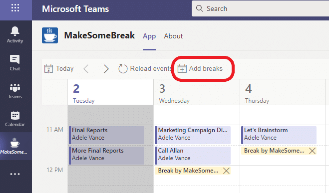The width and height of the screenshot is (329, 193).
Task: Open the Call Allan event
Action: (x=193, y=155)
